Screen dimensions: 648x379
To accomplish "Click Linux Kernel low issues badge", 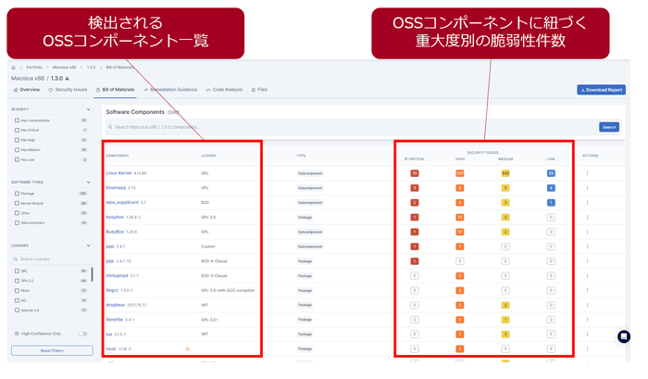I will point(551,173).
